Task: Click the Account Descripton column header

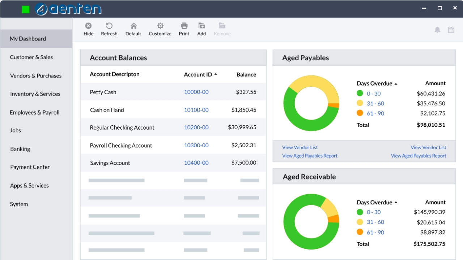Action: (x=115, y=74)
